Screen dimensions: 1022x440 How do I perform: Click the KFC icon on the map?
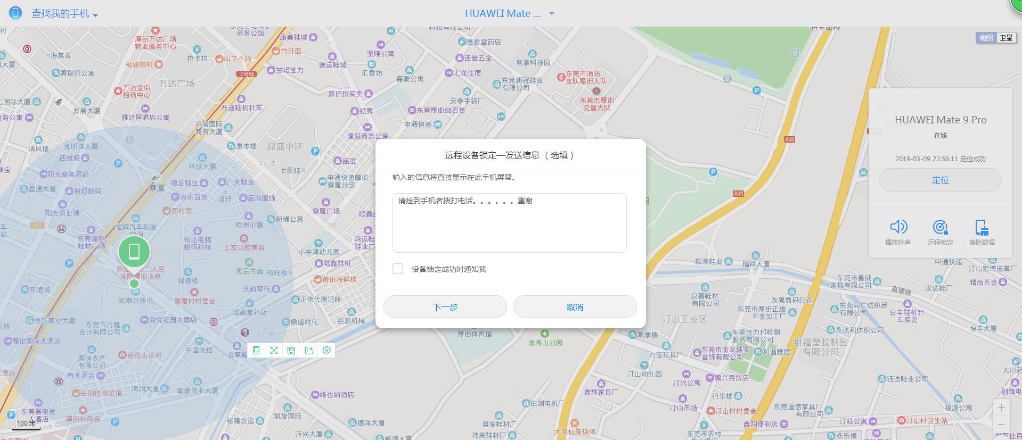click(244, 333)
